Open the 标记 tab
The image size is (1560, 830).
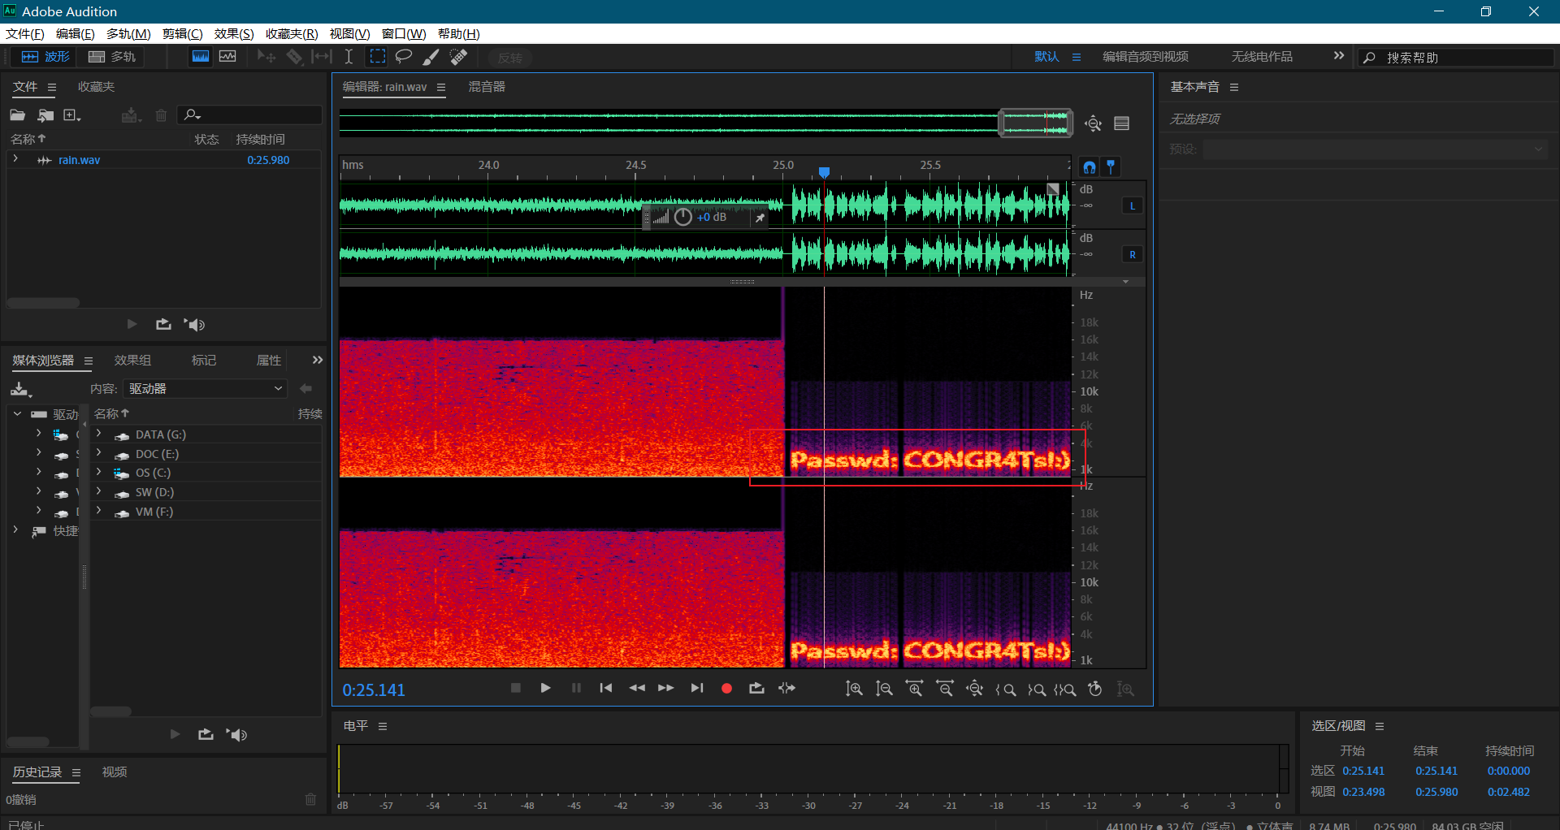tap(204, 361)
